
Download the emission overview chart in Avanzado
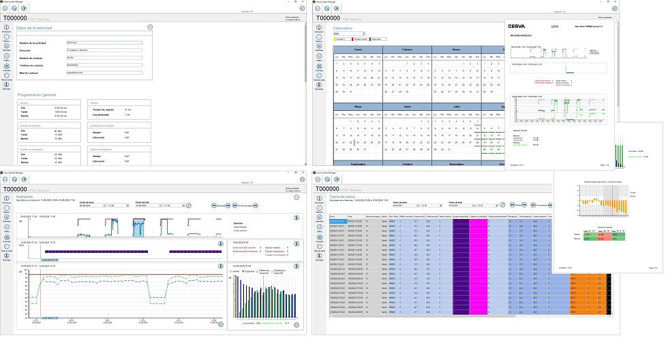(297, 218)
